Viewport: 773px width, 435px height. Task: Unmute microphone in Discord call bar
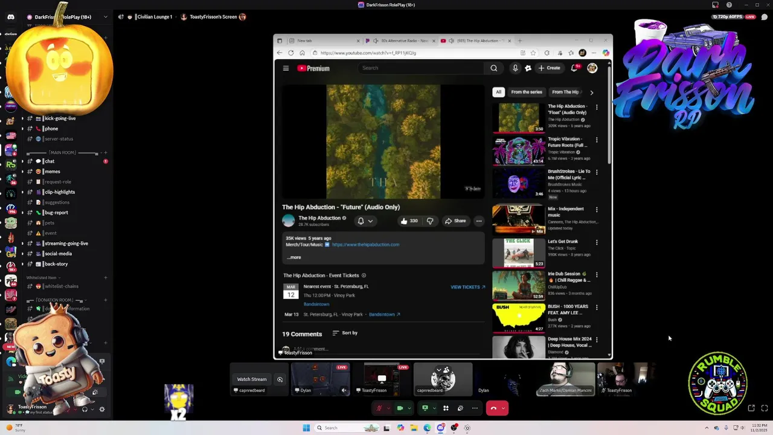coord(379,408)
